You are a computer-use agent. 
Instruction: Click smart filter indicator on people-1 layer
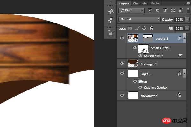(180, 38)
